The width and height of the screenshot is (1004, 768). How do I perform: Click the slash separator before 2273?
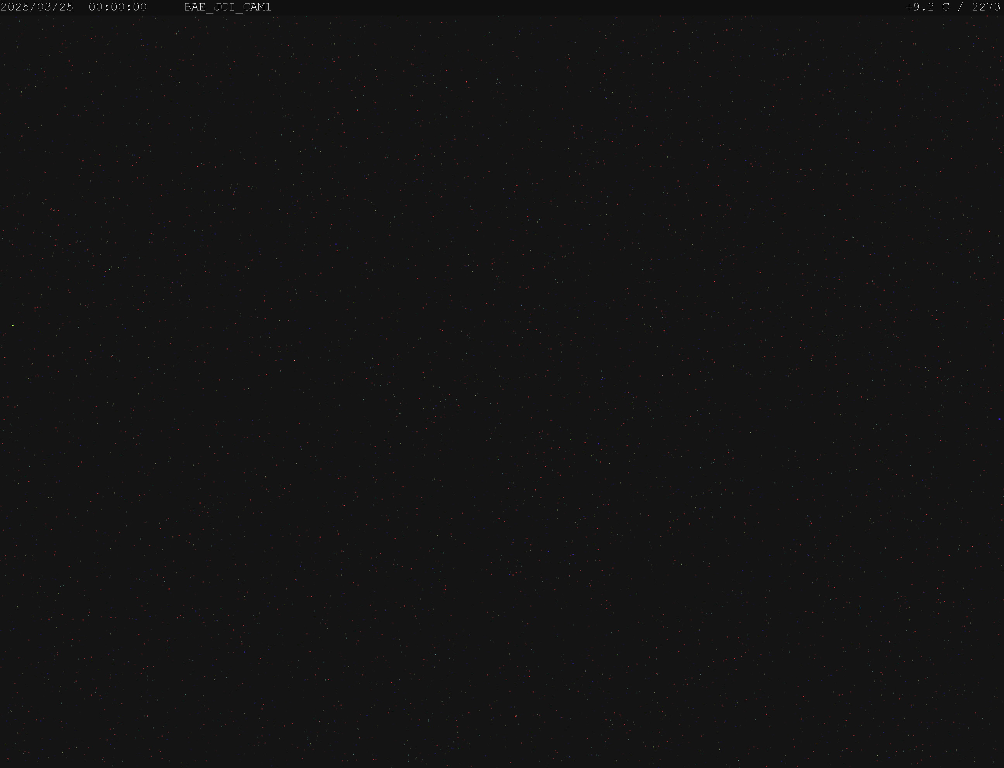(961, 7)
